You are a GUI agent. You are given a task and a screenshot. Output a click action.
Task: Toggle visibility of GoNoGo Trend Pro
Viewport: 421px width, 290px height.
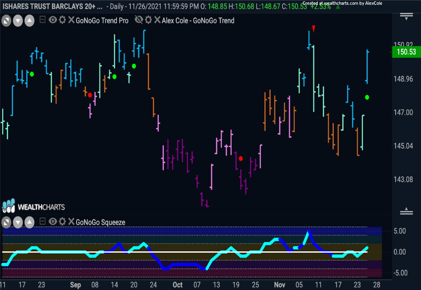click(52, 20)
